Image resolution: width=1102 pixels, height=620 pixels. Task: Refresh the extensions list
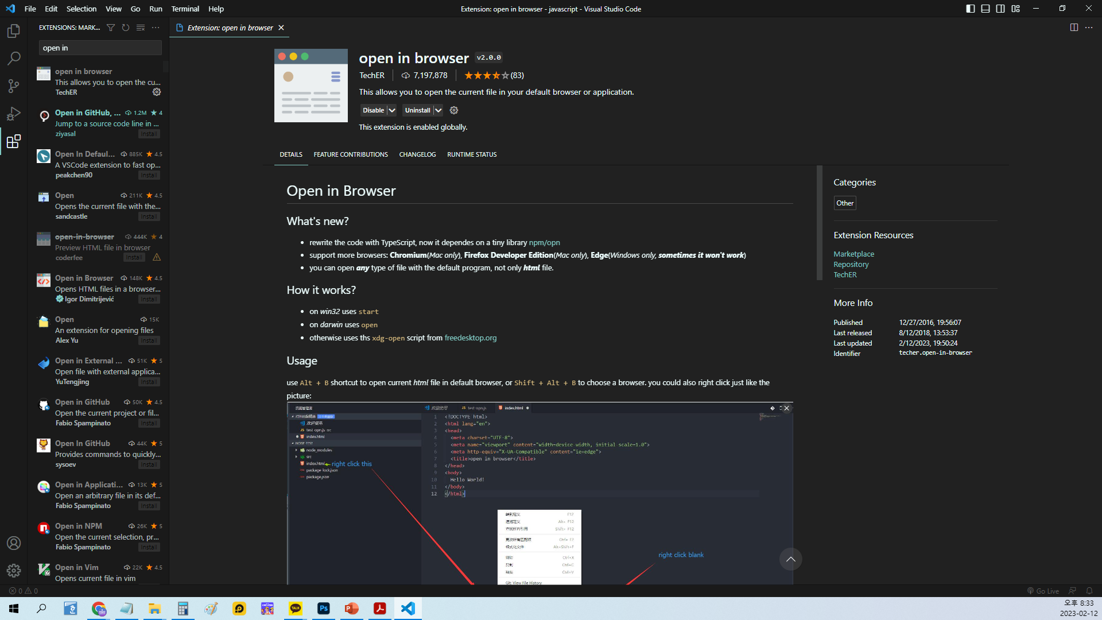126,28
